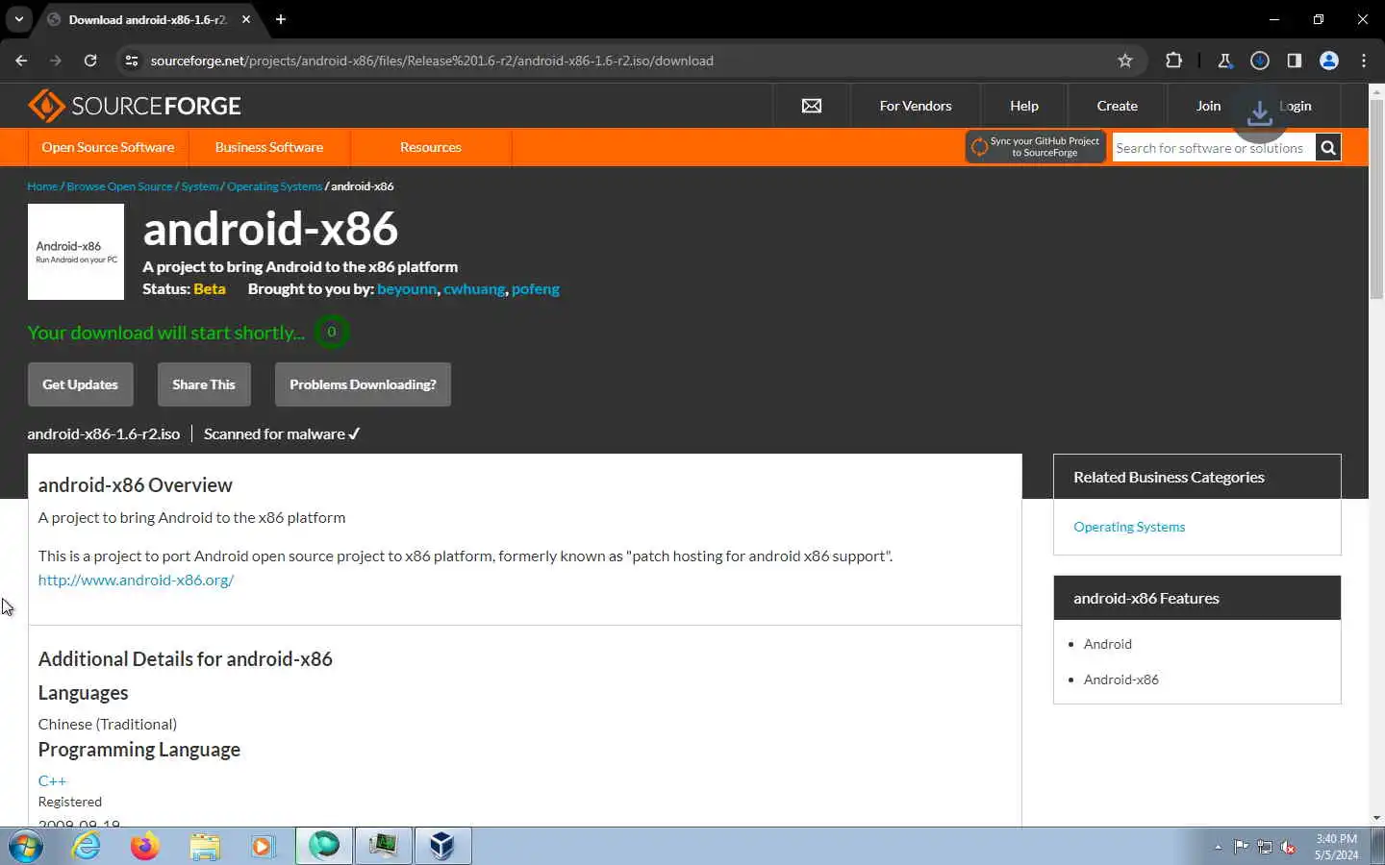Launch Internet Explorer from the taskbar
1385x865 pixels.
click(x=87, y=847)
